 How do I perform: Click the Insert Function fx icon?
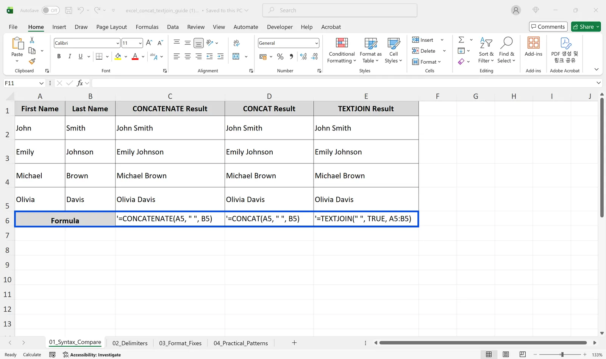point(80,83)
